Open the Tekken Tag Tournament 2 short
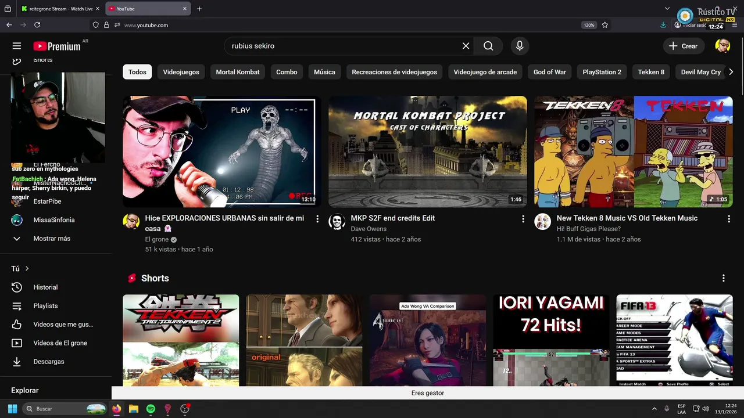 (181, 340)
